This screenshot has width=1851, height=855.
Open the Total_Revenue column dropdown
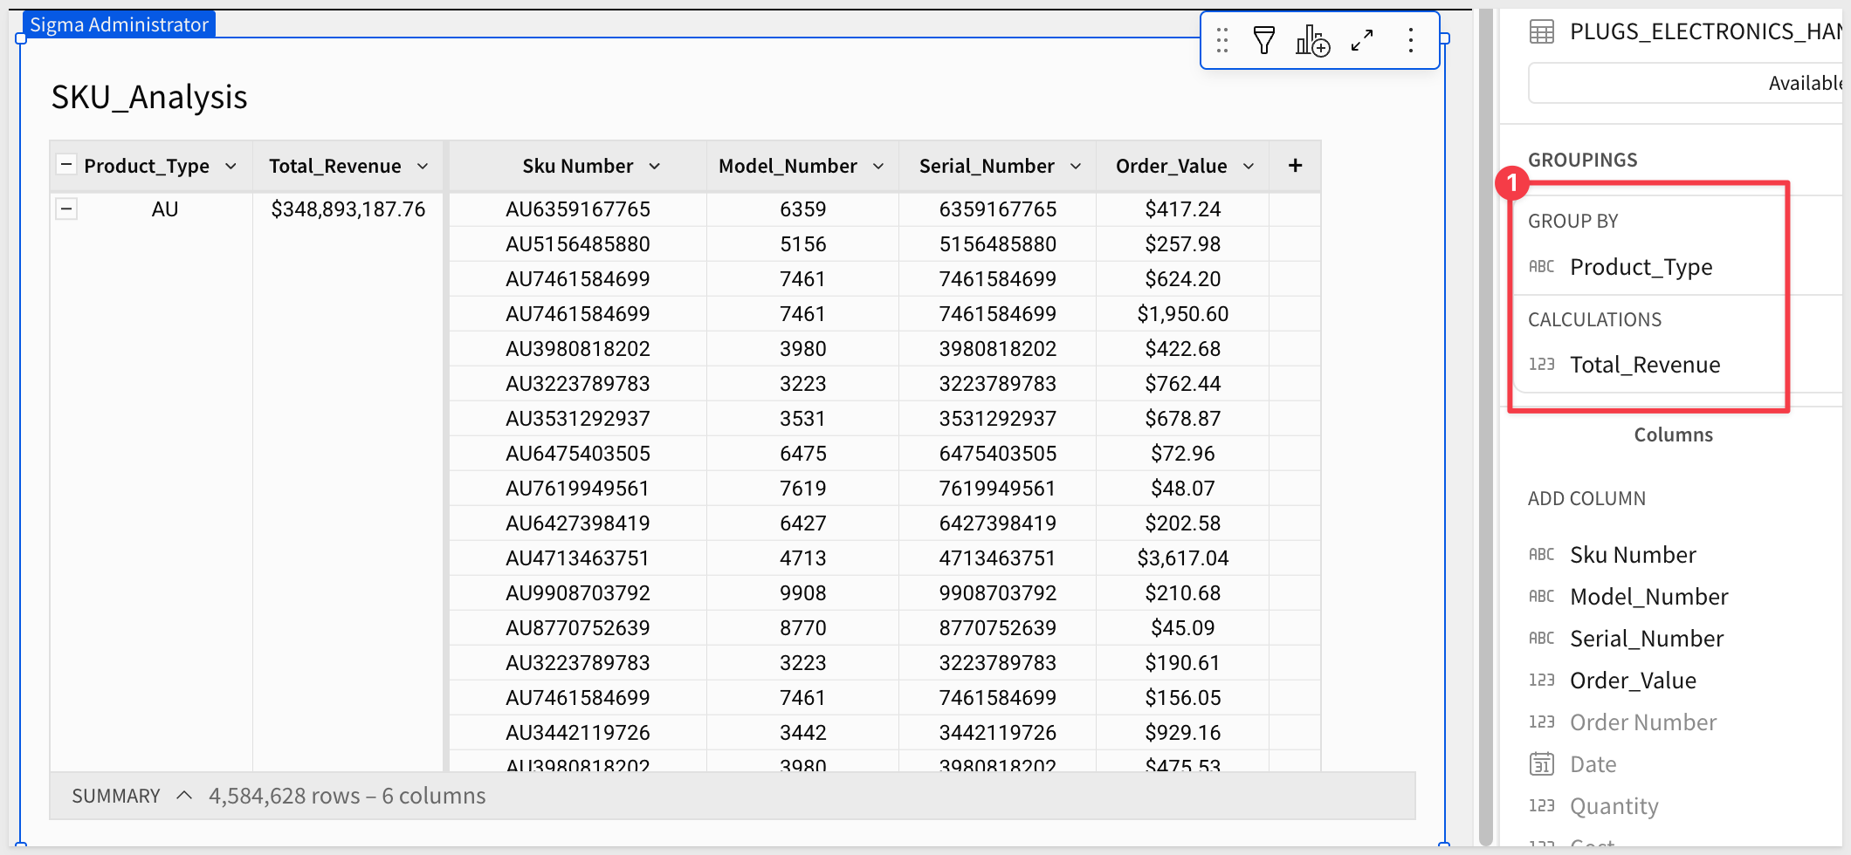[x=423, y=167]
